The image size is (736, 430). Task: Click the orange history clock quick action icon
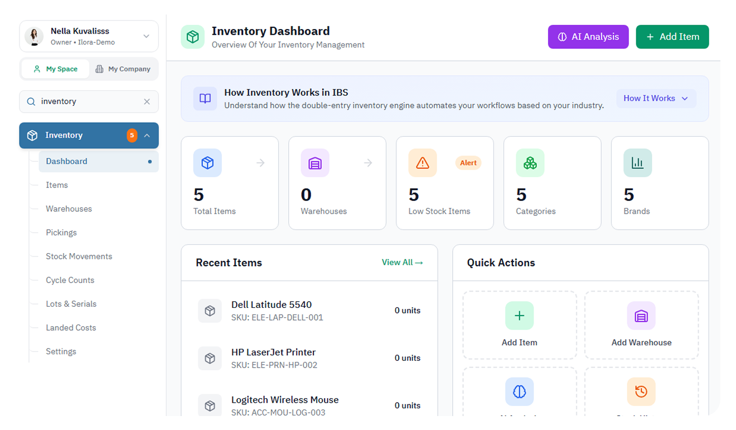click(641, 392)
